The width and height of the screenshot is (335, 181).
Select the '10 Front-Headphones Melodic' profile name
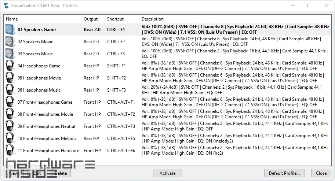(x=47, y=138)
